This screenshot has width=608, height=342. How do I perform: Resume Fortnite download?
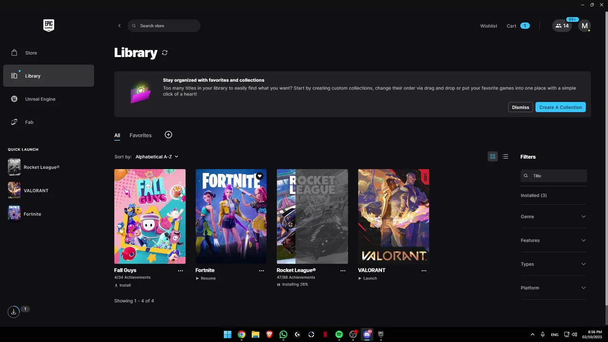[x=206, y=278]
